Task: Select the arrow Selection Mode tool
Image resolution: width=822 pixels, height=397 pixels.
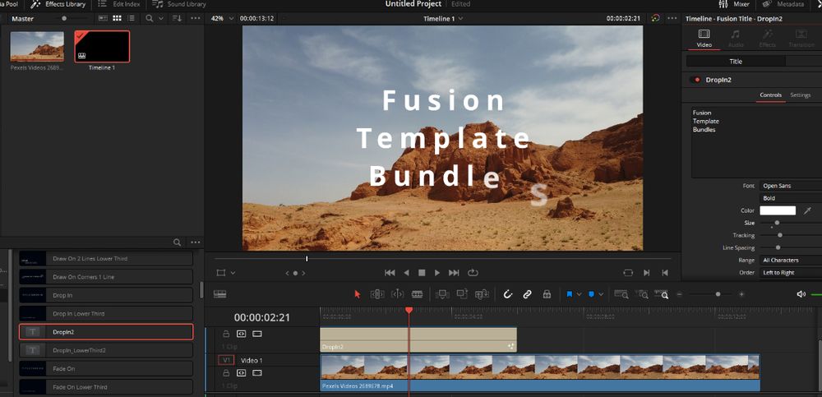Action: 357,293
